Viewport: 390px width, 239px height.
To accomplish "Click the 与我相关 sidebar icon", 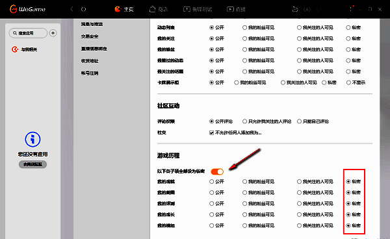I will (15, 49).
